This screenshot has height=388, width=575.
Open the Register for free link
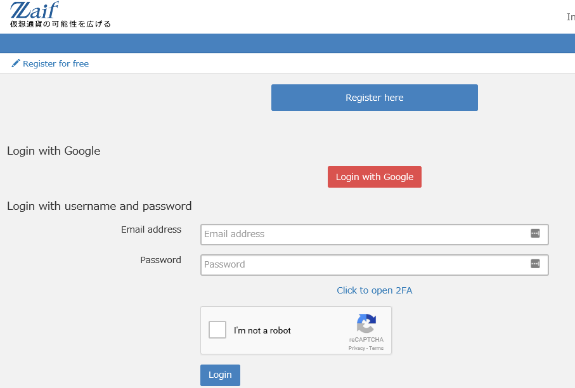pos(56,64)
